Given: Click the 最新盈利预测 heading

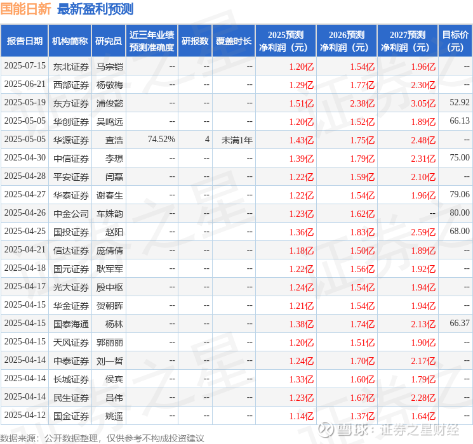Looking at the screenshot, I should (95, 9).
